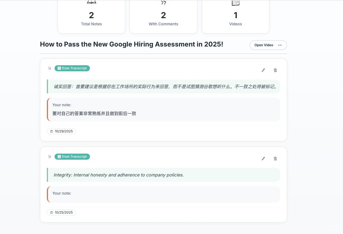The image size is (343, 234).
Task: Click 'from Transcript' badge on Integrity note
Action: click(x=72, y=157)
